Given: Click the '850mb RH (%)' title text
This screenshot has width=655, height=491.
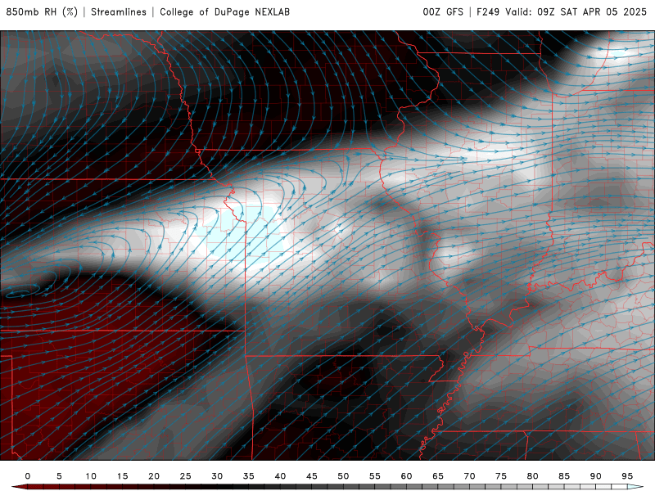Looking at the screenshot, I should [x=42, y=12].
